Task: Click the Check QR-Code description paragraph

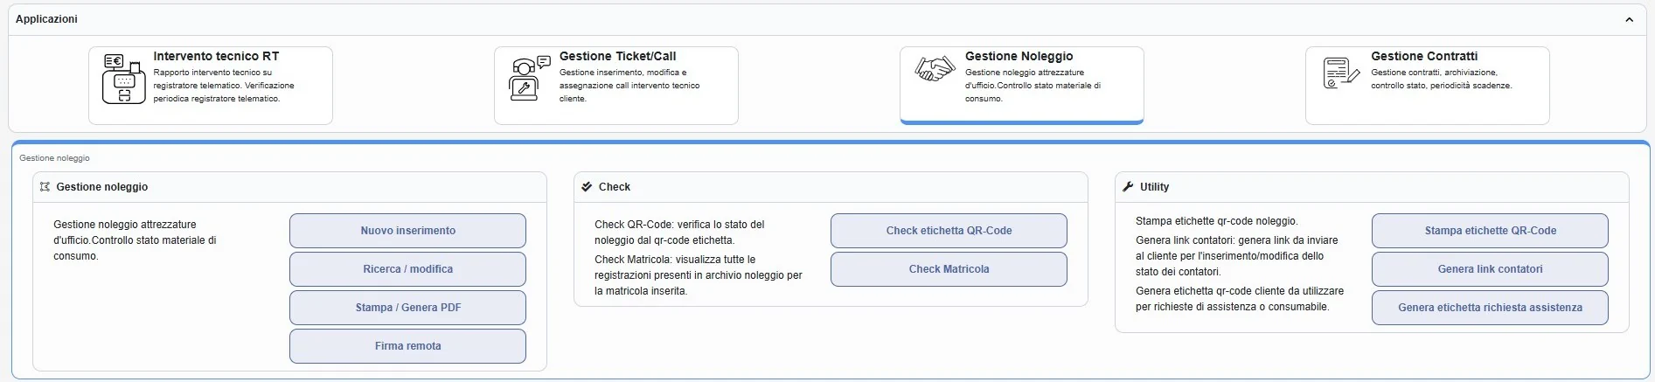Action: click(x=680, y=233)
